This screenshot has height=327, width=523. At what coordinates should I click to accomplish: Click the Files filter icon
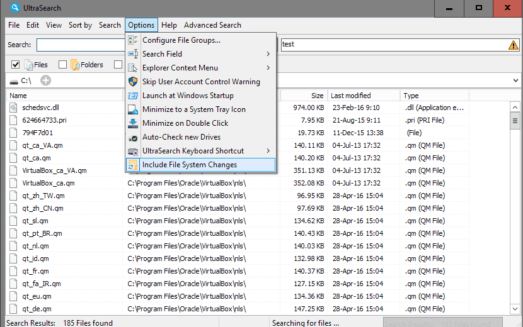click(29, 65)
